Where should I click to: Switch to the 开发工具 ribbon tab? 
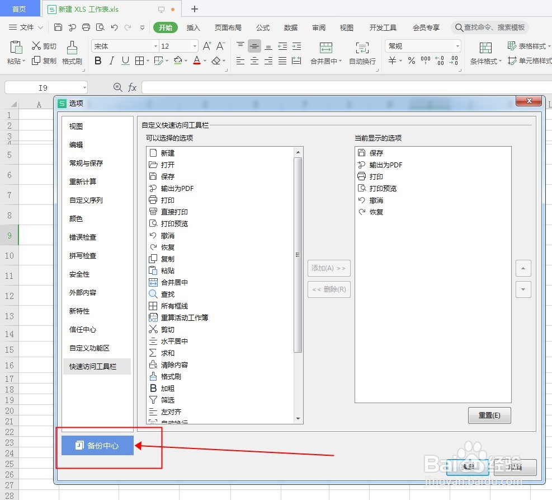(x=383, y=27)
